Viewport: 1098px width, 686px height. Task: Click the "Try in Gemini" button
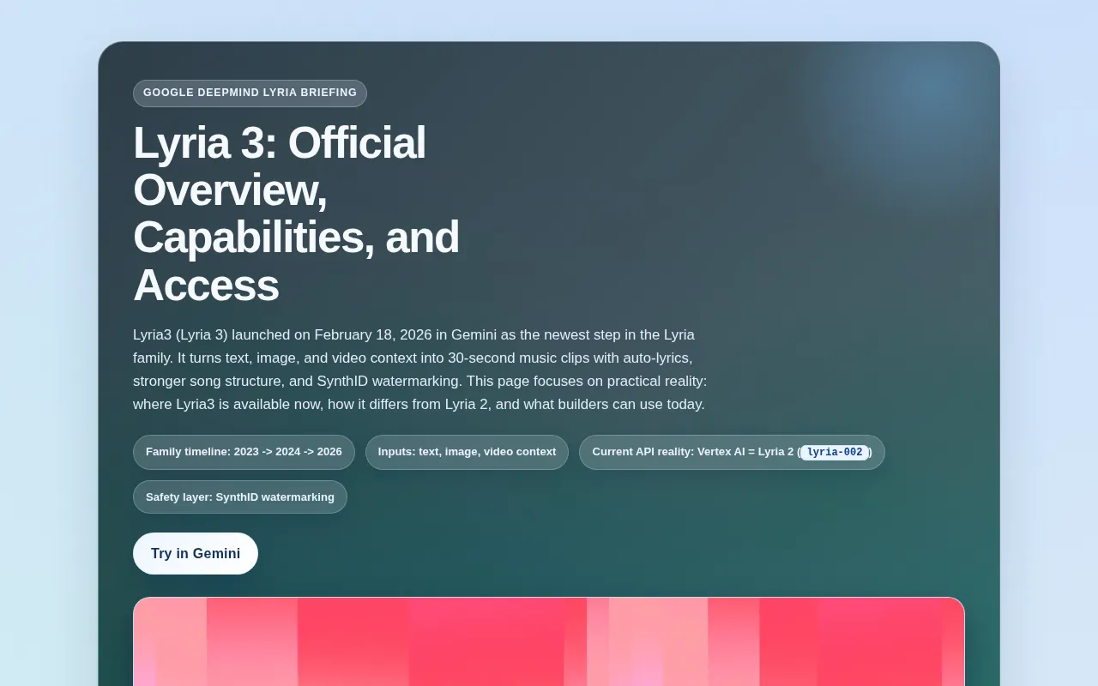coord(195,553)
